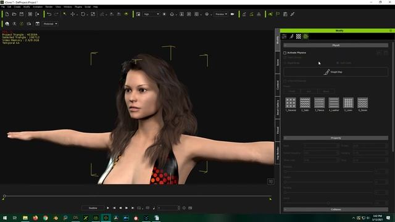Click the Export icon in toolbar
Image resolution: width=395 pixels, height=222 pixels.
tap(37, 14)
